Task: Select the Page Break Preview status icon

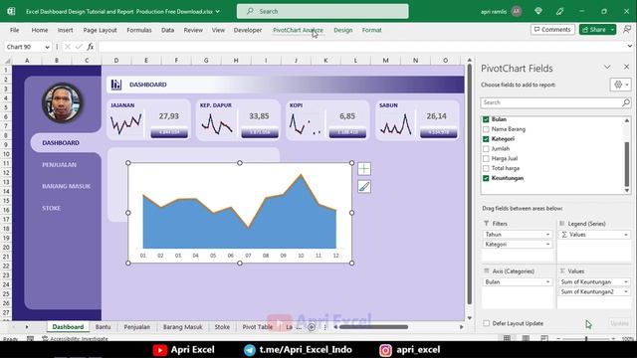Action: (x=544, y=338)
